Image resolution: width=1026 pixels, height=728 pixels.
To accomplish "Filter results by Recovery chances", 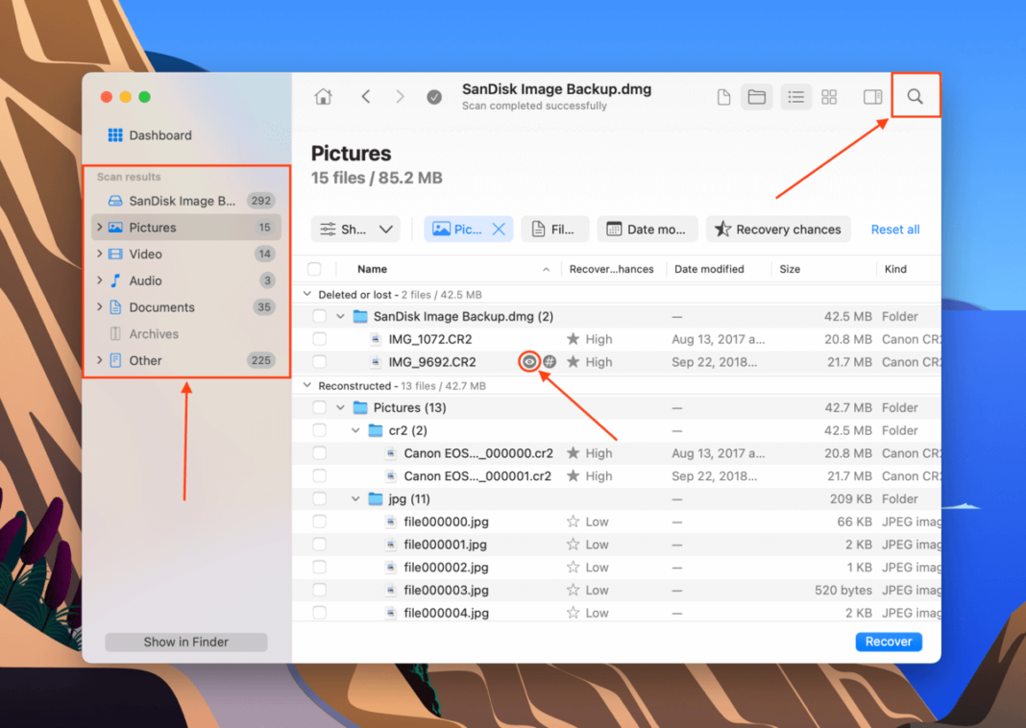I will 778,229.
